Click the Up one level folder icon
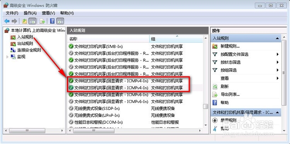This screenshot has height=144, width=290. coord(25,21)
